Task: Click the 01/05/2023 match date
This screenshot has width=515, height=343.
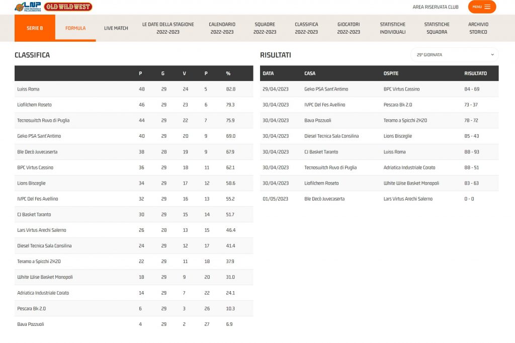Action: 275,199
